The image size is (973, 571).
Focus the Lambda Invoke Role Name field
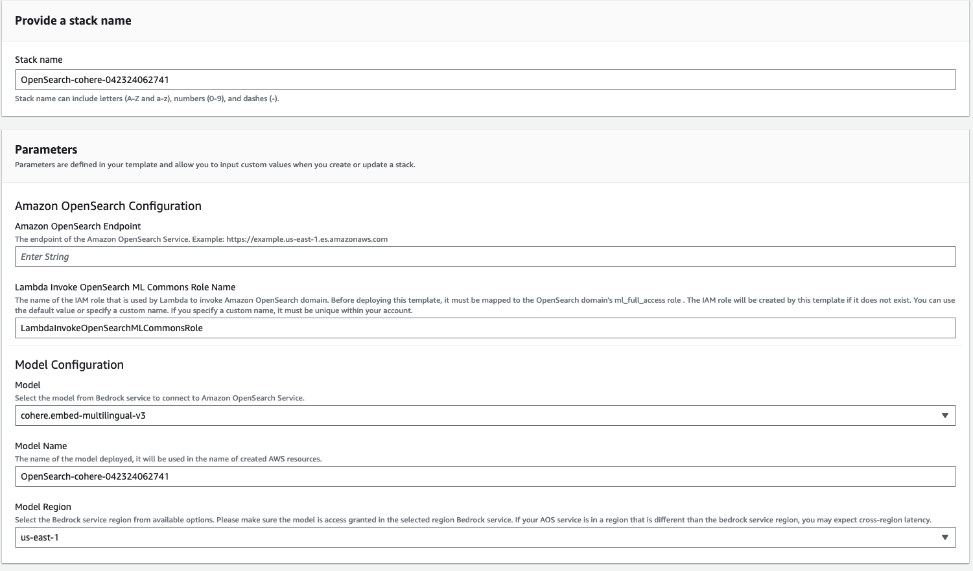point(485,328)
